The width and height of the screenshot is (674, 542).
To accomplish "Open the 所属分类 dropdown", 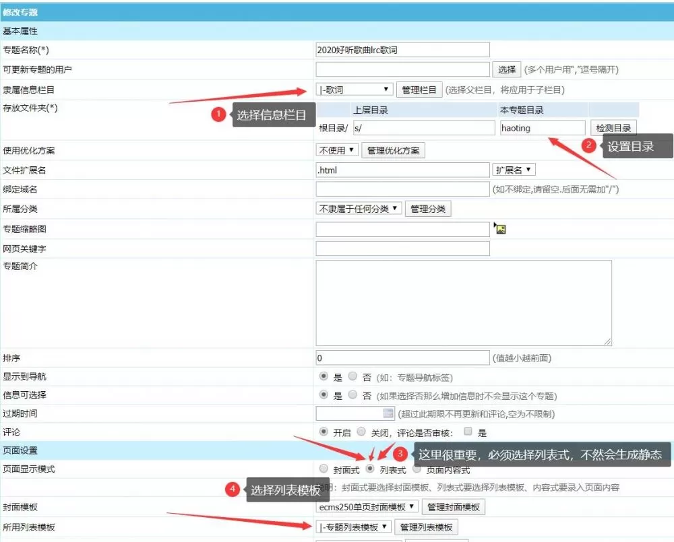I will coord(359,209).
